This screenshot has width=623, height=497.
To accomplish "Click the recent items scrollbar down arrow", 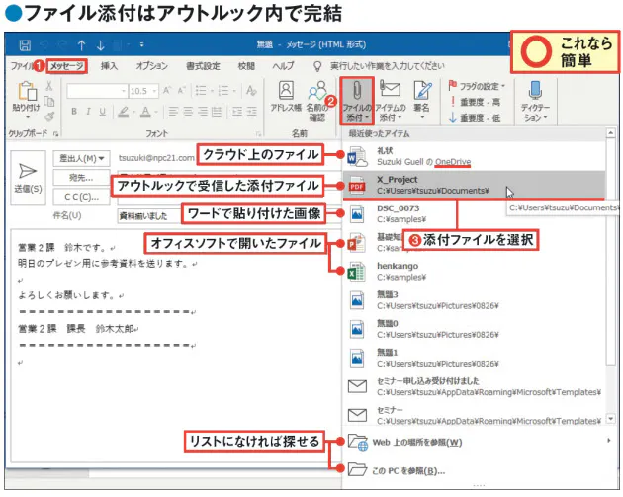I will point(611,419).
